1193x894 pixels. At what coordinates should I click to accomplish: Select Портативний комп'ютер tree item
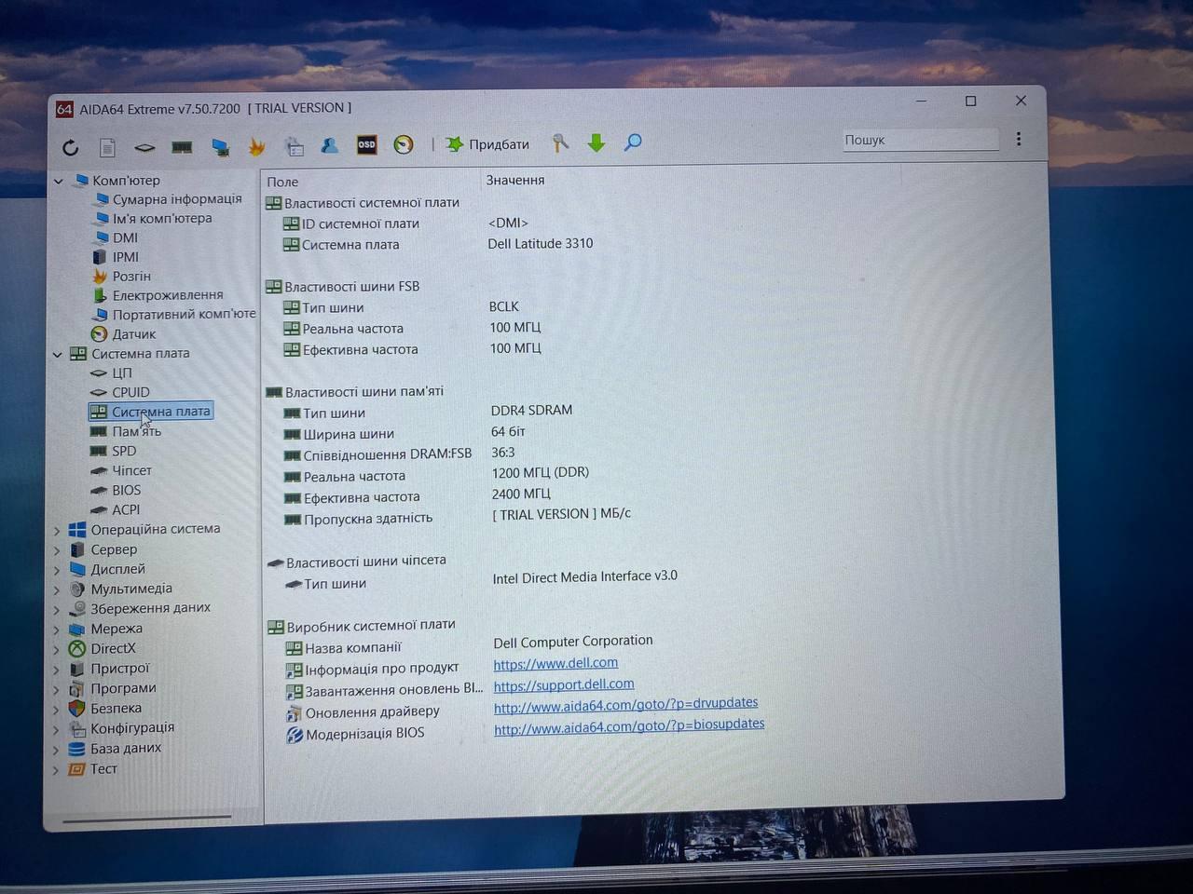[184, 314]
